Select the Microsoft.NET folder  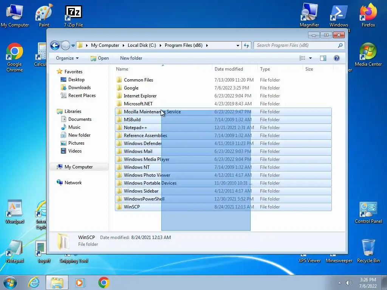point(223,104)
